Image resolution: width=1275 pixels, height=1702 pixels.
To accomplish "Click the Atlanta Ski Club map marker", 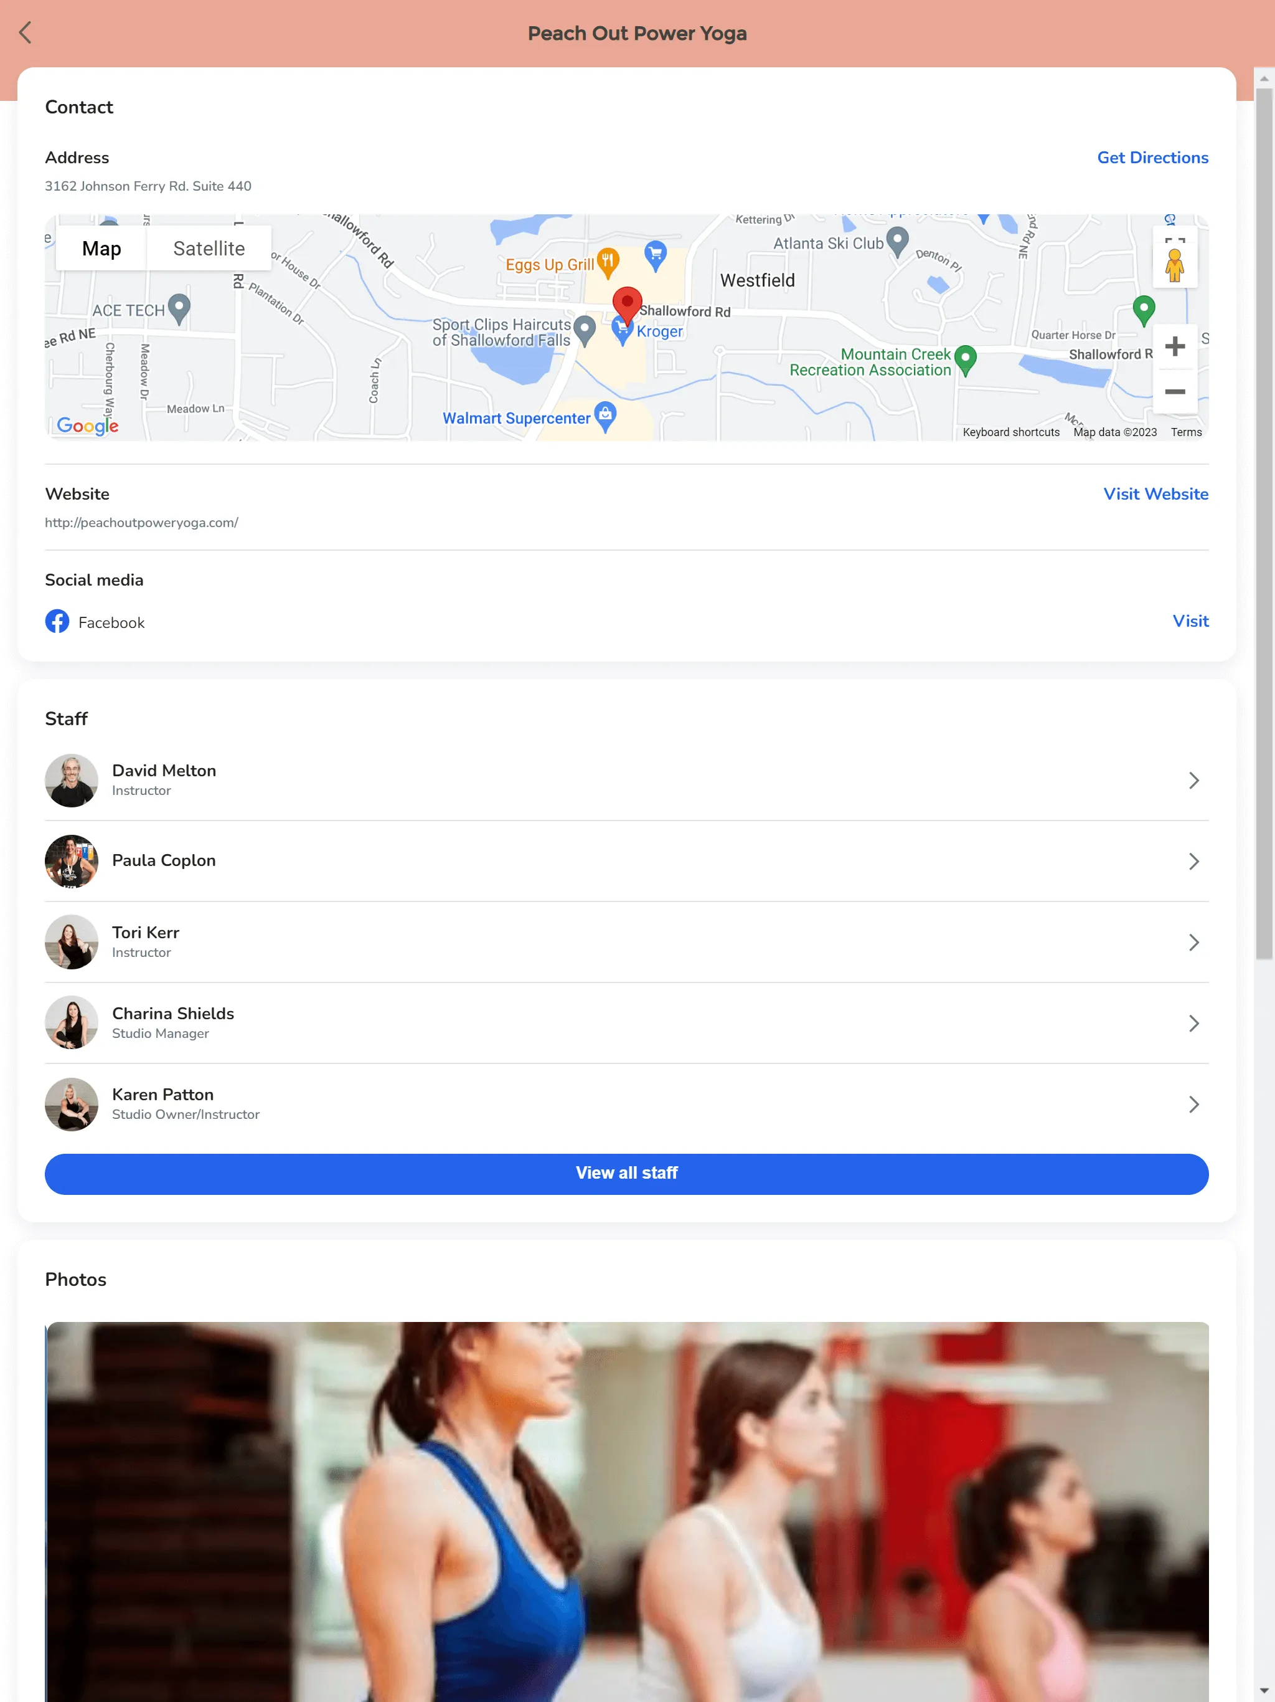I will pyautogui.click(x=896, y=241).
